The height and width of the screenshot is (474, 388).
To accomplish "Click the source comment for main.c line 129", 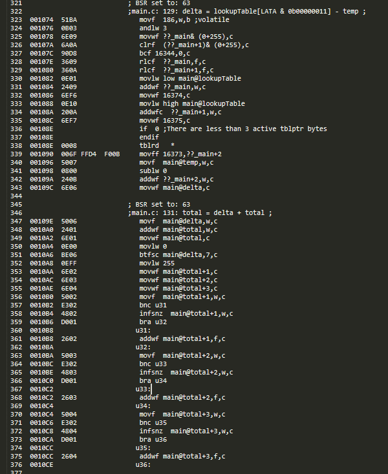I will [x=246, y=12].
